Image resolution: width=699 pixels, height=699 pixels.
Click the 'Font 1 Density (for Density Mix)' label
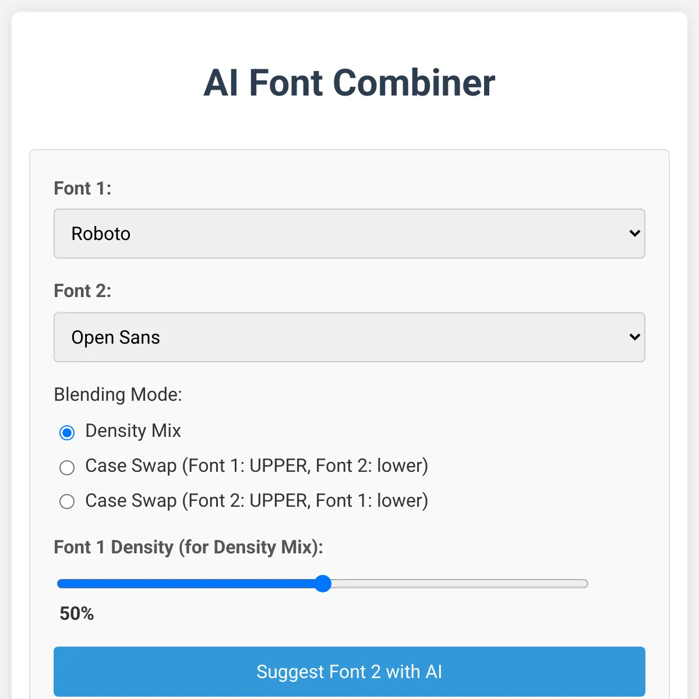(x=188, y=548)
